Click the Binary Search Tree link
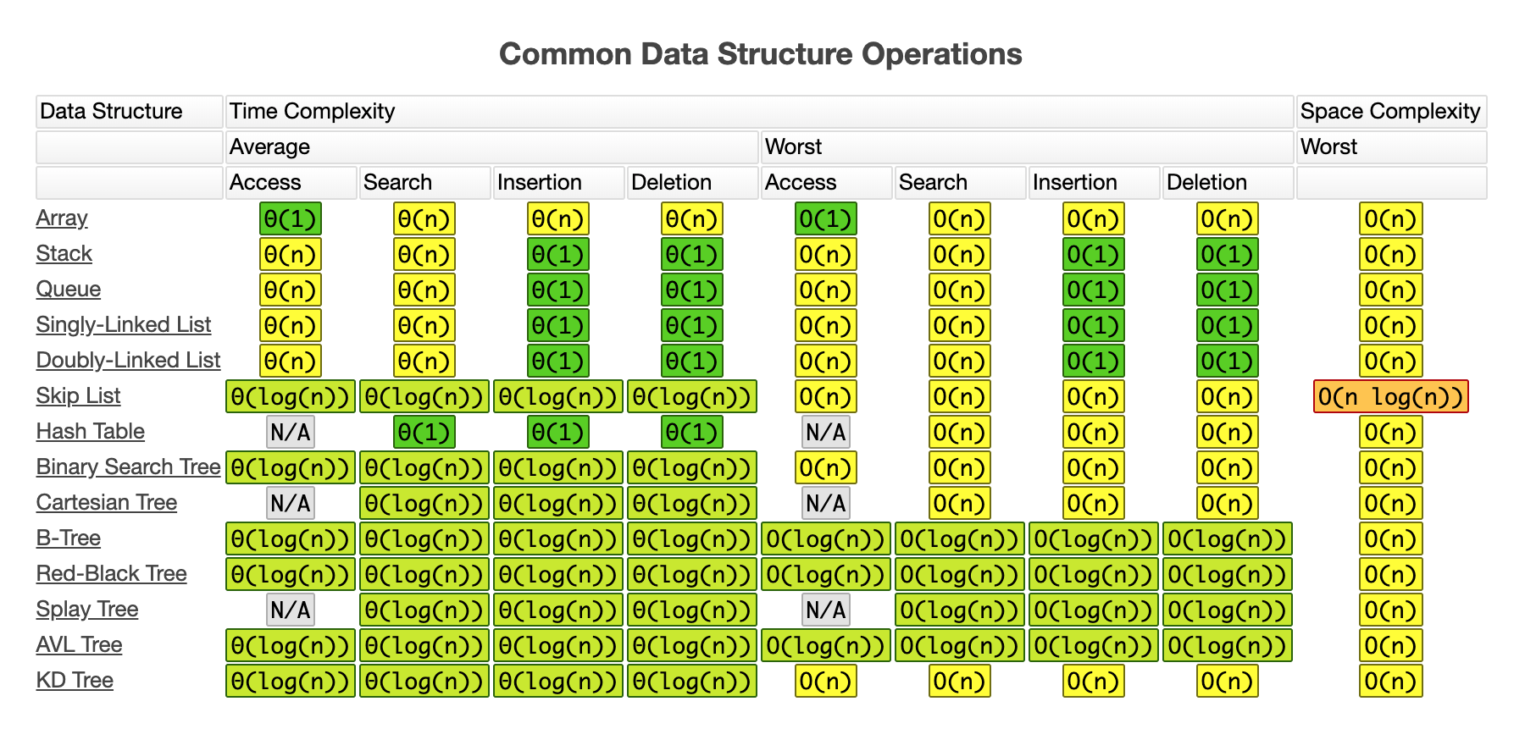Viewport: 1525px width, 740px height. pyautogui.click(x=128, y=467)
